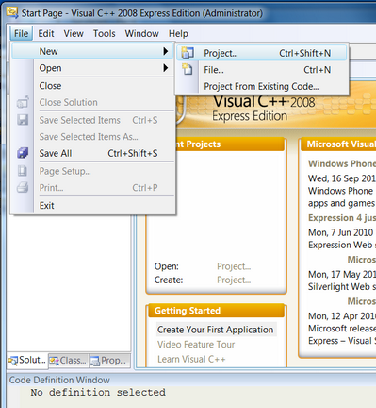Viewport: 376px width, 408px height.
Task: Click Code Definition Window title
Action: pyautogui.click(x=59, y=380)
